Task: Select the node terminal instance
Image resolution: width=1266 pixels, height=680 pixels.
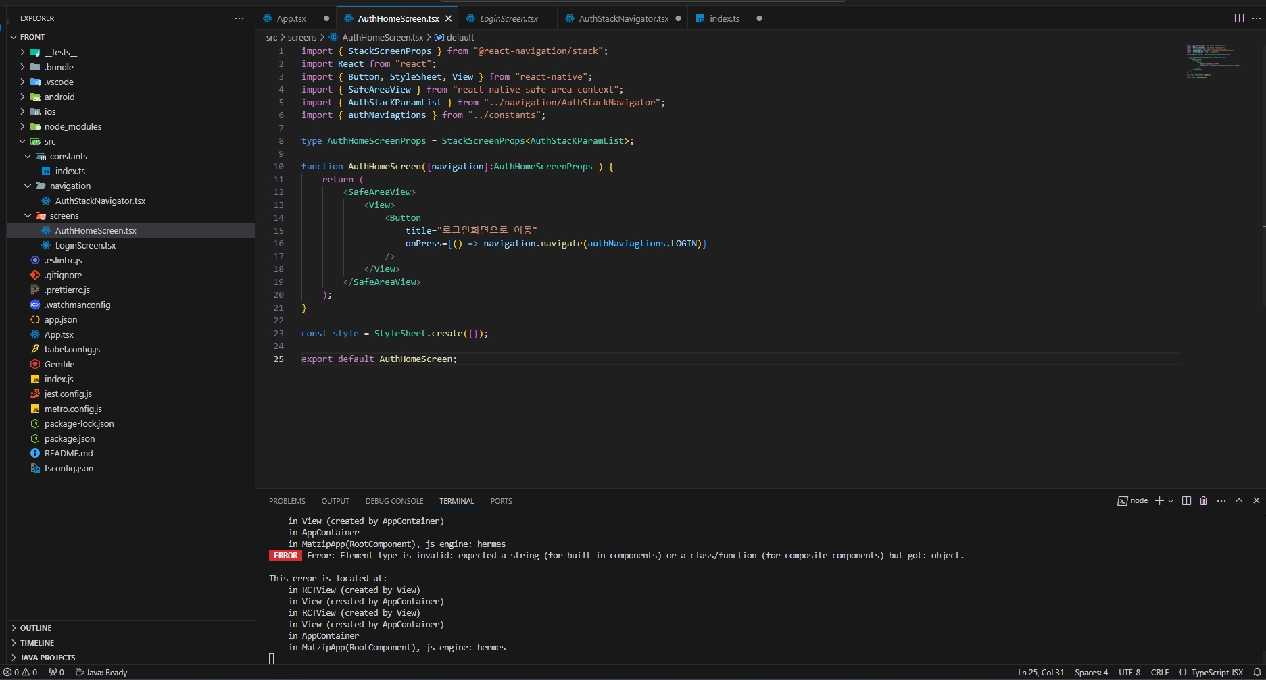Action: 1133,500
